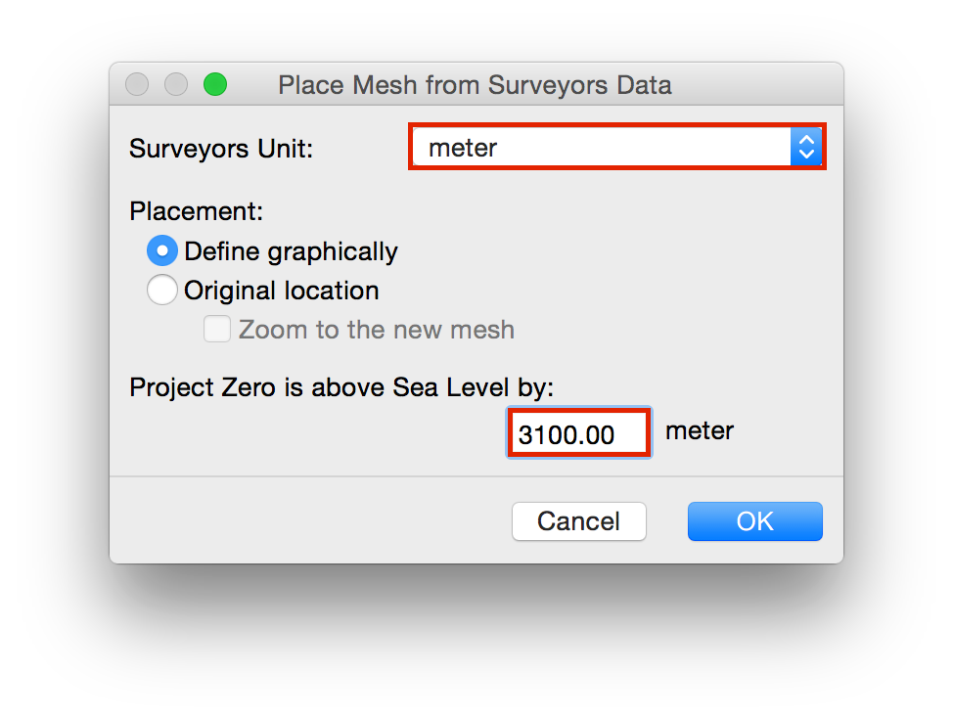Viewport: 953px width, 720px height.
Task: Click the Original location label text
Action: (281, 291)
